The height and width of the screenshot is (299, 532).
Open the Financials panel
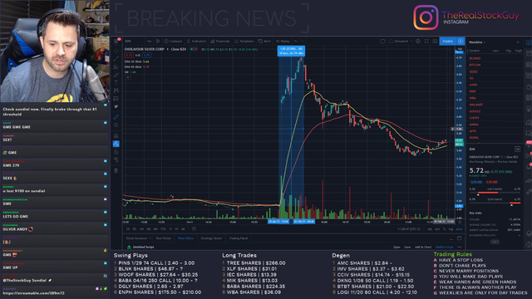[219, 42]
